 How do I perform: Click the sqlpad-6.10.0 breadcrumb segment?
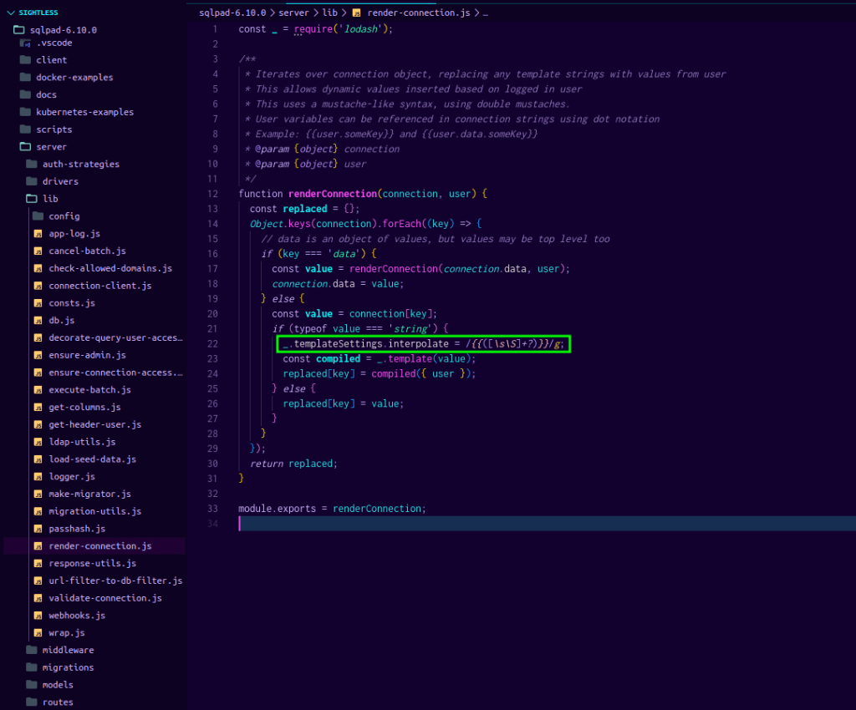click(x=232, y=13)
